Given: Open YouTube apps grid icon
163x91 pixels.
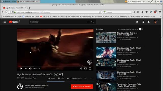Looking at the screenshot, I should (143, 22).
